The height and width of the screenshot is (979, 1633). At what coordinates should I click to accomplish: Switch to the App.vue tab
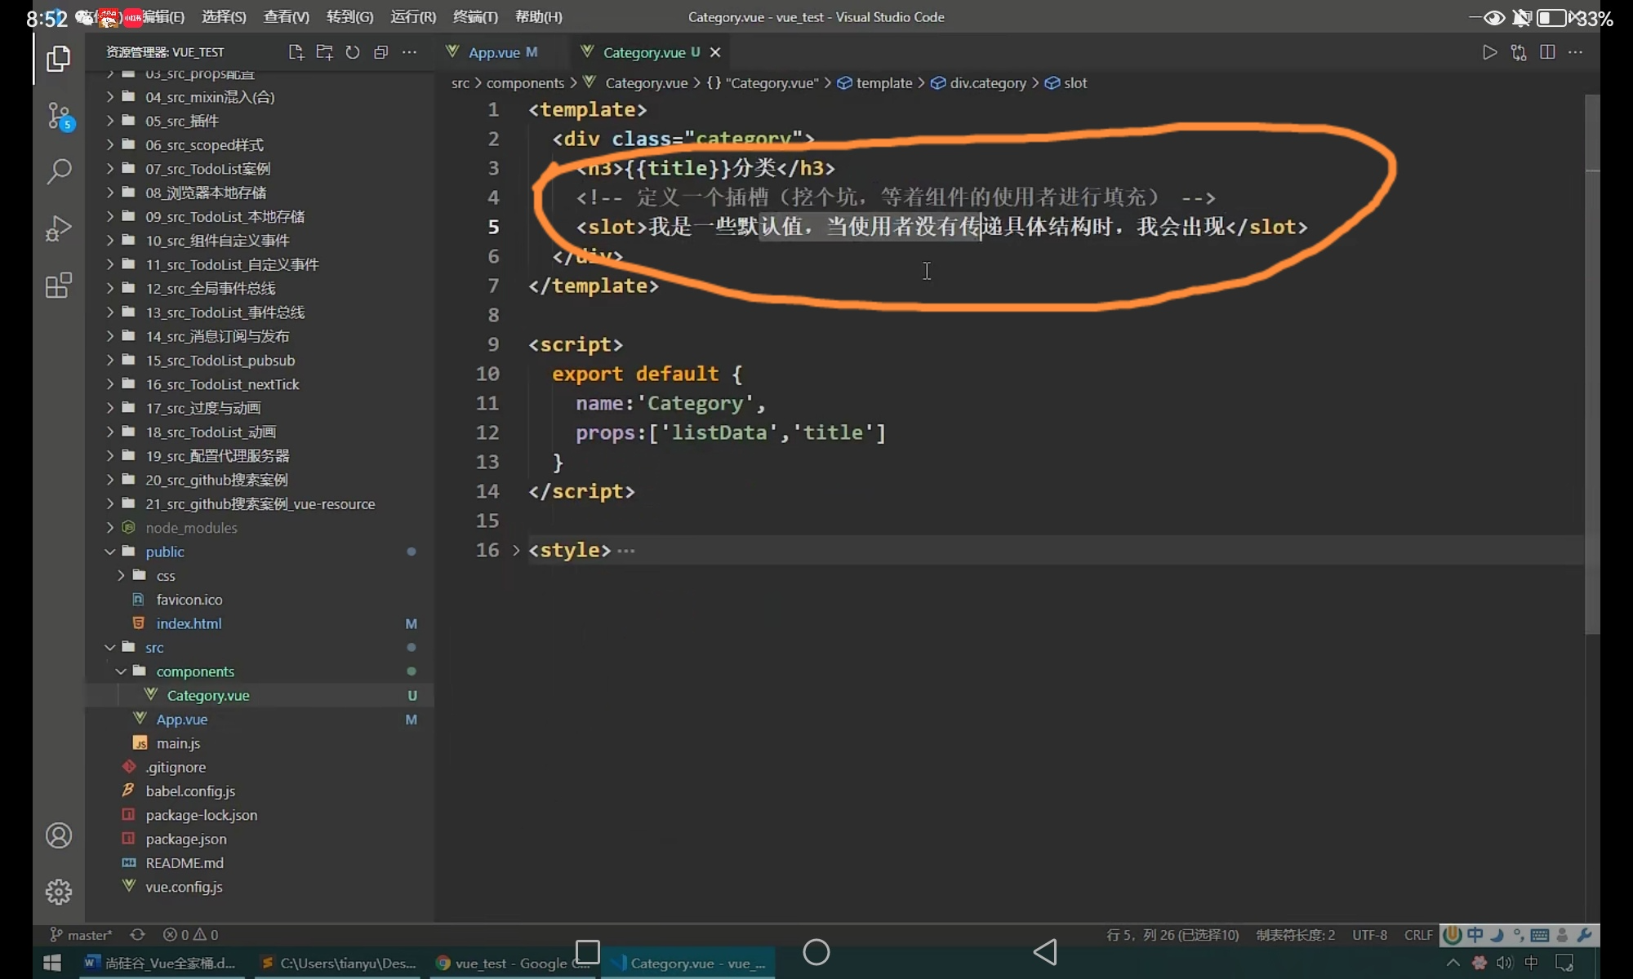tap(493, 52)
